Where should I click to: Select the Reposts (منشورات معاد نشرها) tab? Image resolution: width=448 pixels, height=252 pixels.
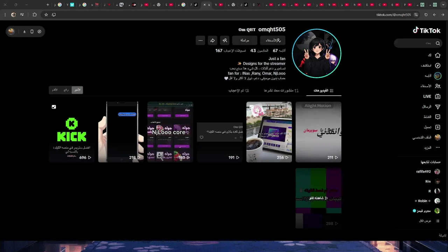click(281, 91)
